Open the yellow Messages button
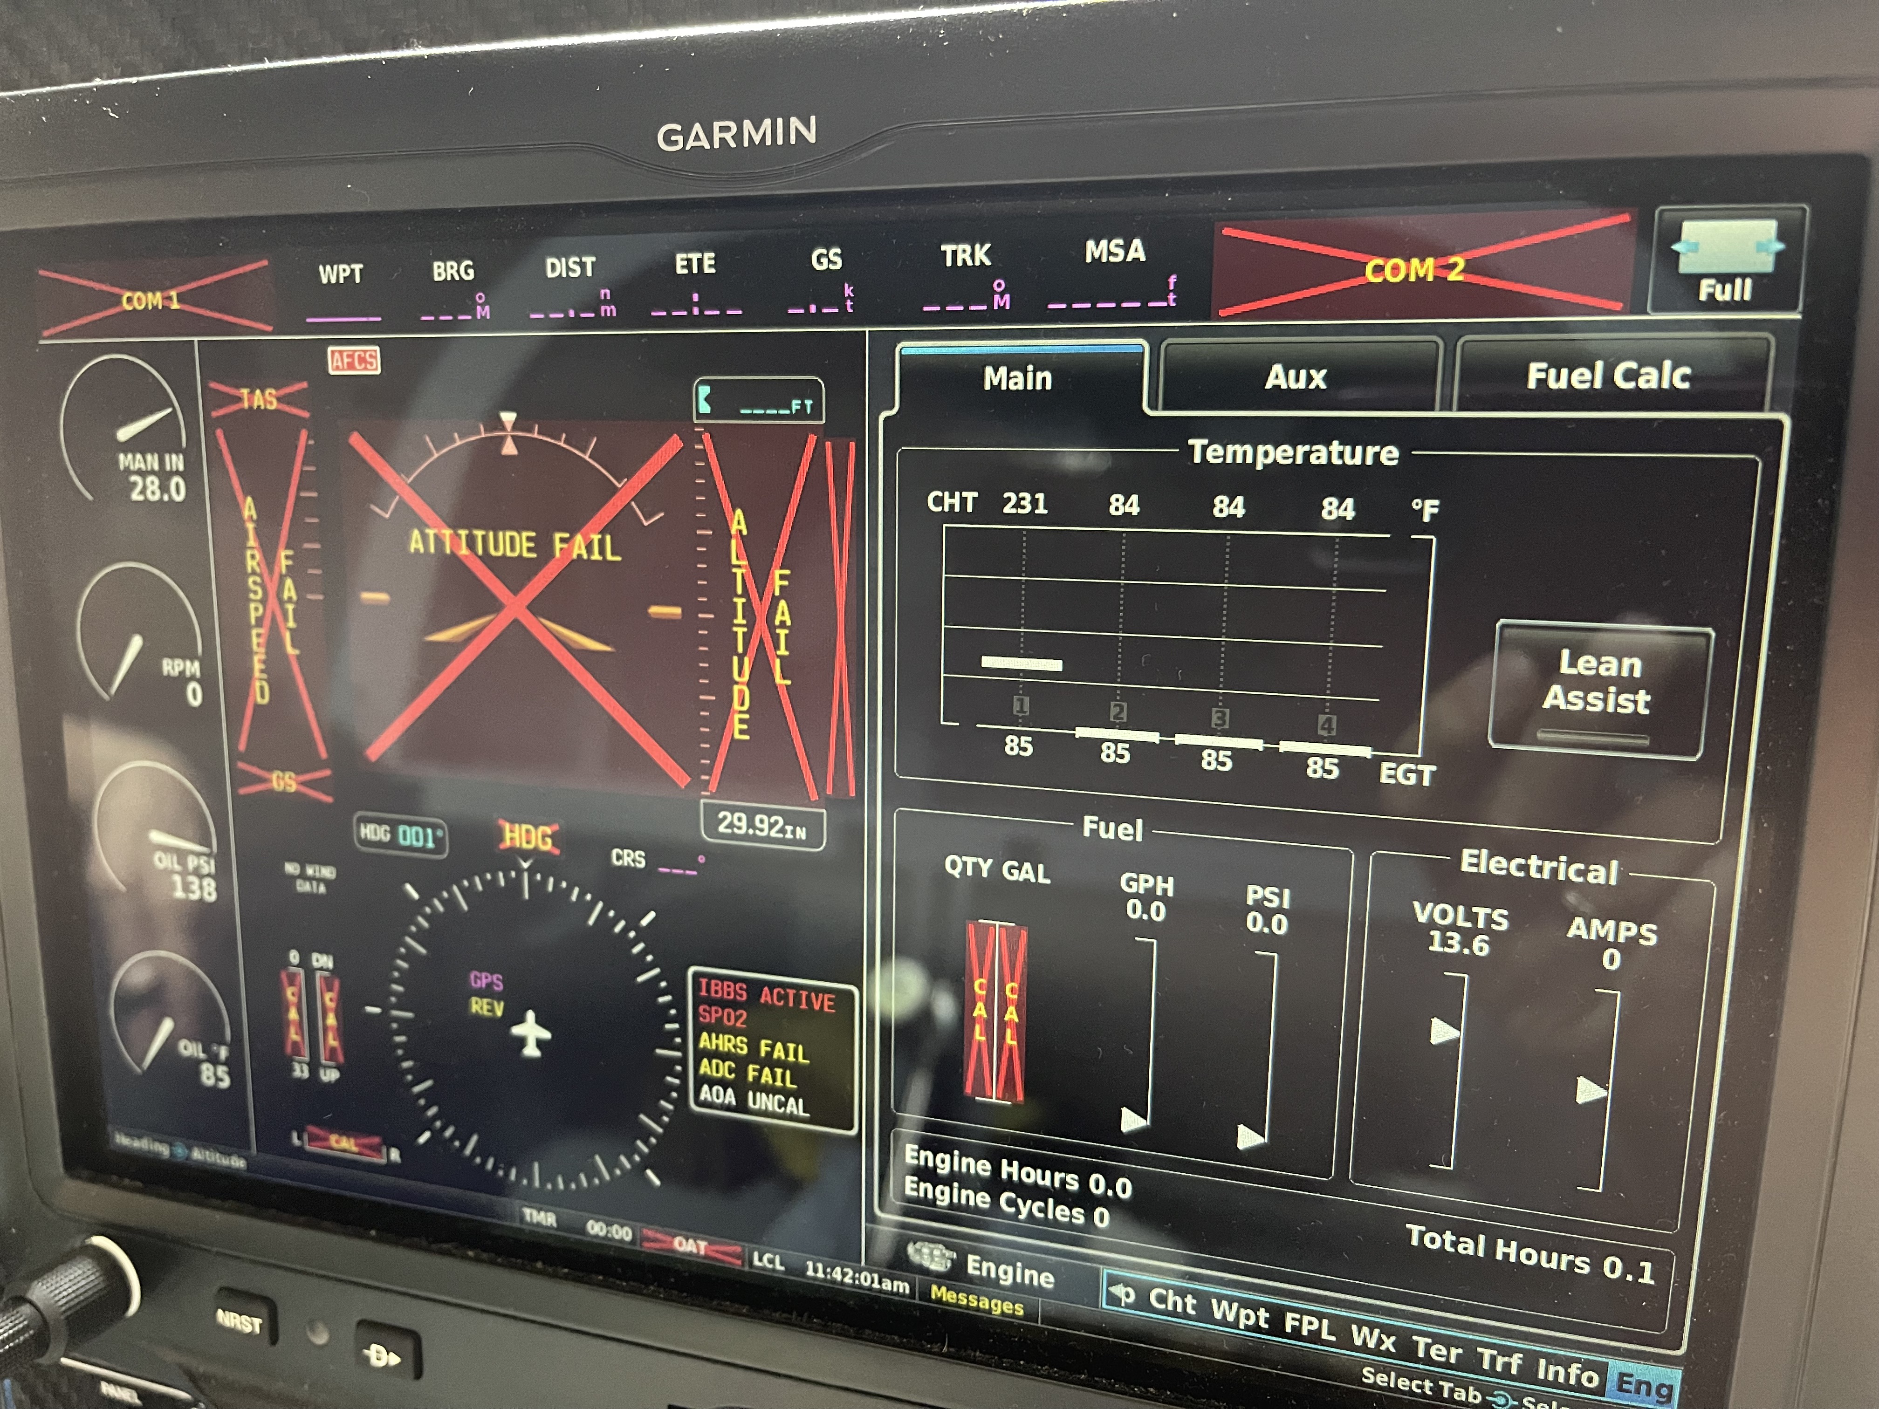 pos(977,1300)
